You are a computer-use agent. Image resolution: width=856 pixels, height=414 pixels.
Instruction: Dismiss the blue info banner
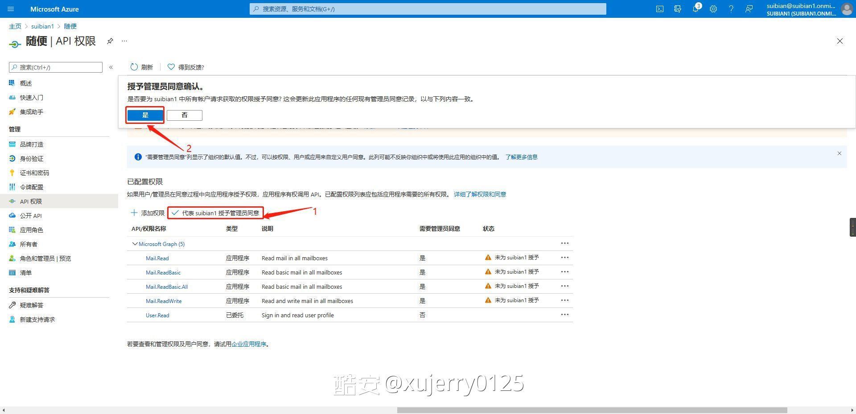[839, 153]
